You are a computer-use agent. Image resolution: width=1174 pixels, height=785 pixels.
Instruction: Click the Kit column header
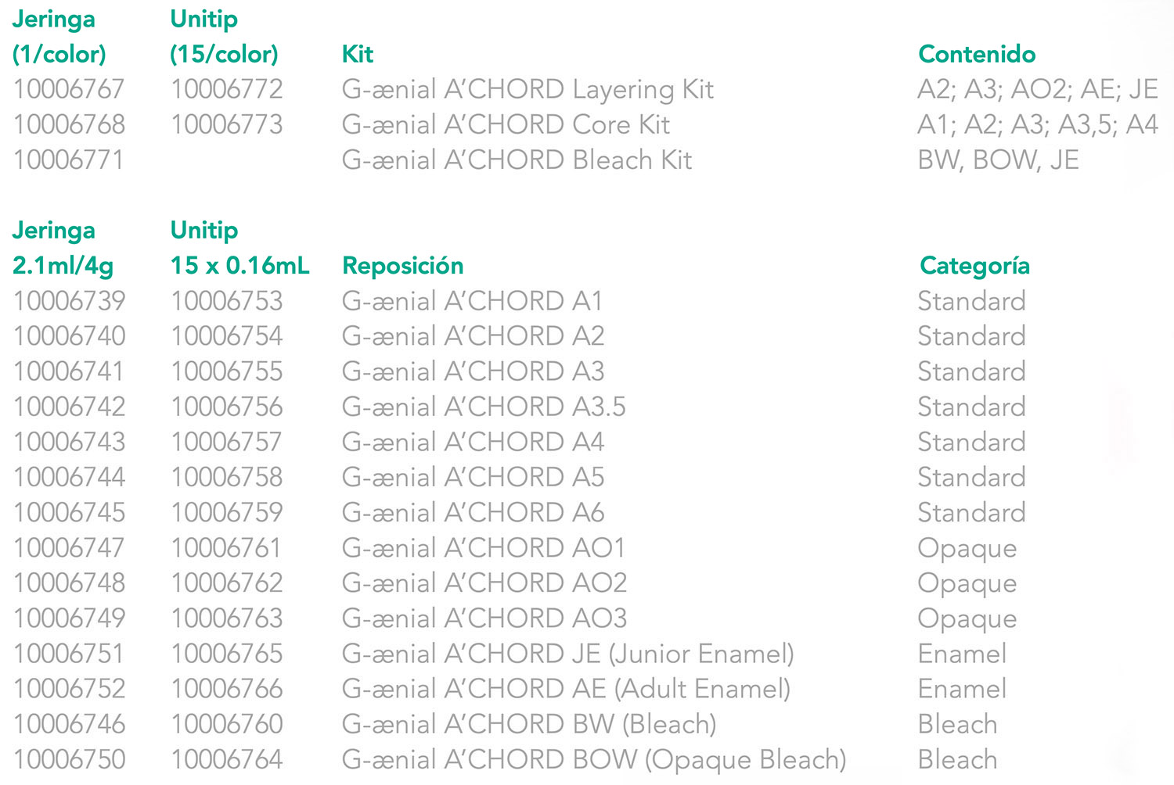pyautogui.click(x=358, y=54)
